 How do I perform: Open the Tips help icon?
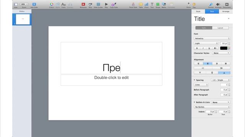(x=194, y=4)
